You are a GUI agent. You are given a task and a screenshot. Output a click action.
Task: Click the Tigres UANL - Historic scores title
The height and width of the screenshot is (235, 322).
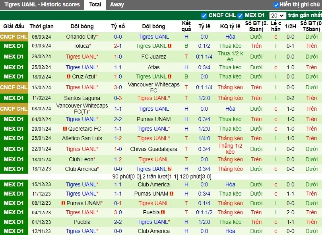[x=42, y=4]
